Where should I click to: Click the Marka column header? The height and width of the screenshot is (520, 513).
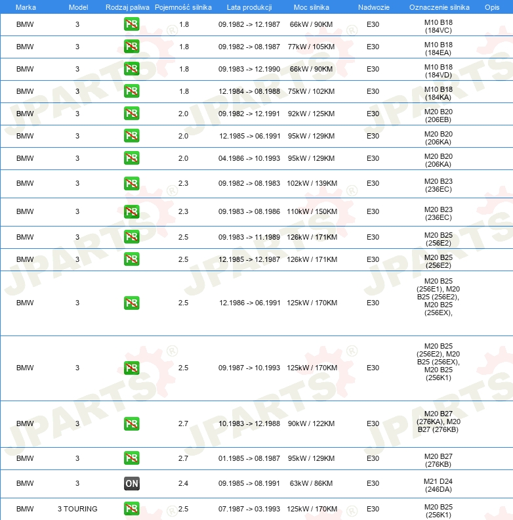pos(26,7)
